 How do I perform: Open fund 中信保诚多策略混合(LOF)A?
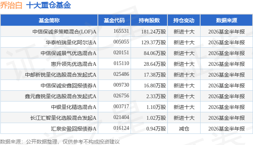(x=64, y=32)
